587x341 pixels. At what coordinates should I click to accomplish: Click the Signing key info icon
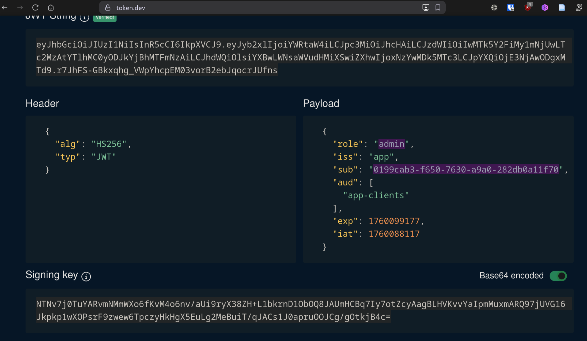pos(86,276)
